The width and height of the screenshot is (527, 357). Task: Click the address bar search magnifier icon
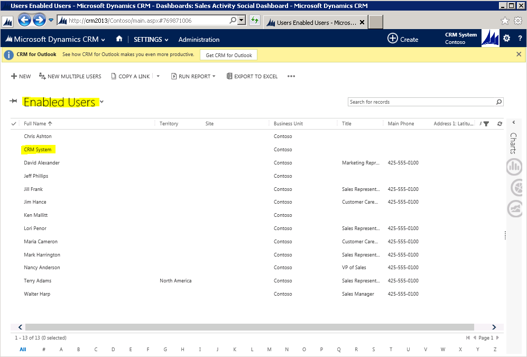click(x=233, y=21)
